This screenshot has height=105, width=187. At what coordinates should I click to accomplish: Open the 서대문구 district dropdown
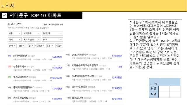32,33
